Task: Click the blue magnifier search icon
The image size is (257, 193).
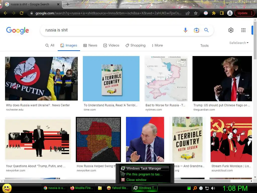Action: click(206, 30)
